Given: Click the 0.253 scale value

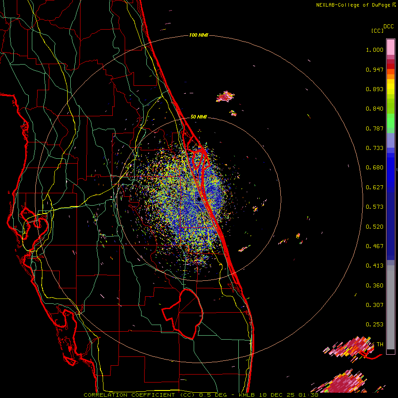Looking at the screenshot, I should [x=375, y=325].
